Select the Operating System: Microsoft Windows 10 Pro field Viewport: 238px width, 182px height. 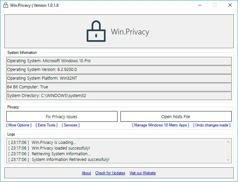click(119, 61)
